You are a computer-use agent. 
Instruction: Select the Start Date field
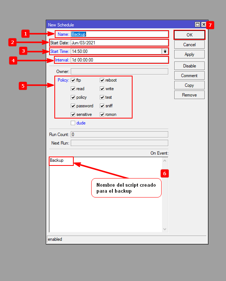pos(119,43)
